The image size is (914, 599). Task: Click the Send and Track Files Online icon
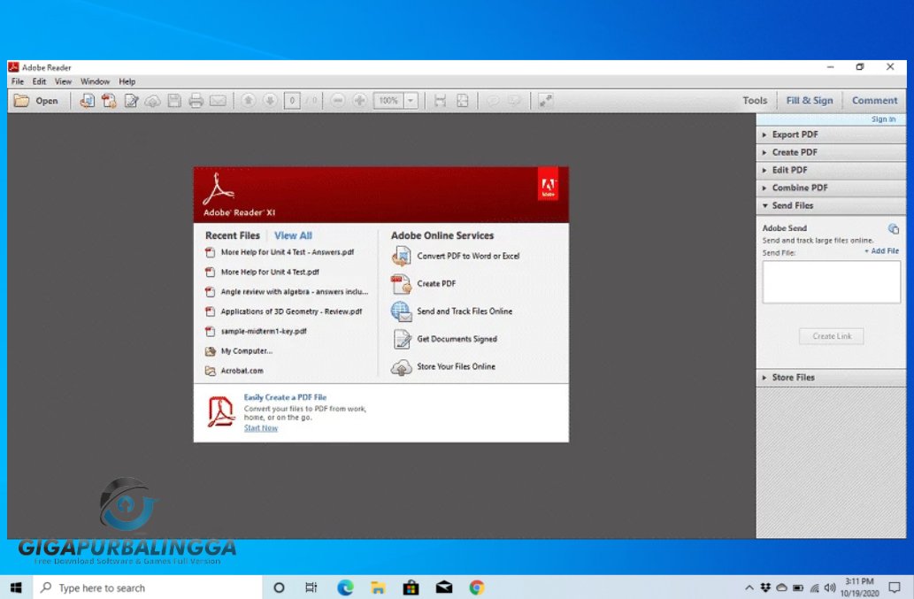coord(403,311)
